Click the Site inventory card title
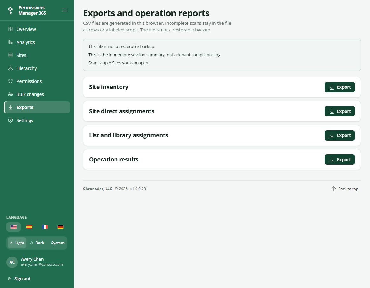The image size is (370, 288). point(108,87)
